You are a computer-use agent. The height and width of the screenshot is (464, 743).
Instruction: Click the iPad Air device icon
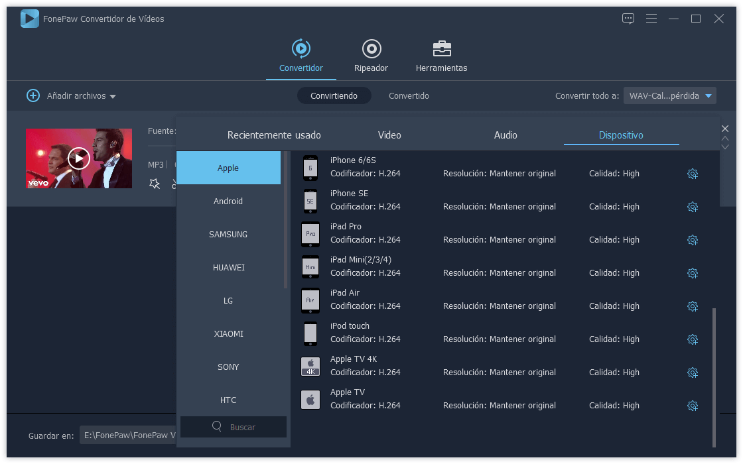310,301
